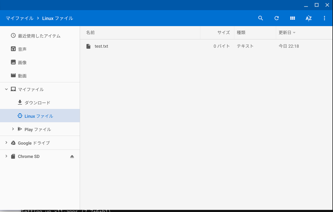Screen dimensions: 333x212
Task: Select Linux ファイル in sidebar
Action: 39,116
